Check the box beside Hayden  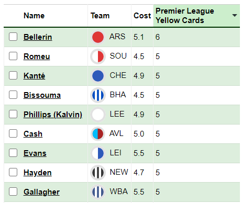pyautogui.click(x=13, y=172)
